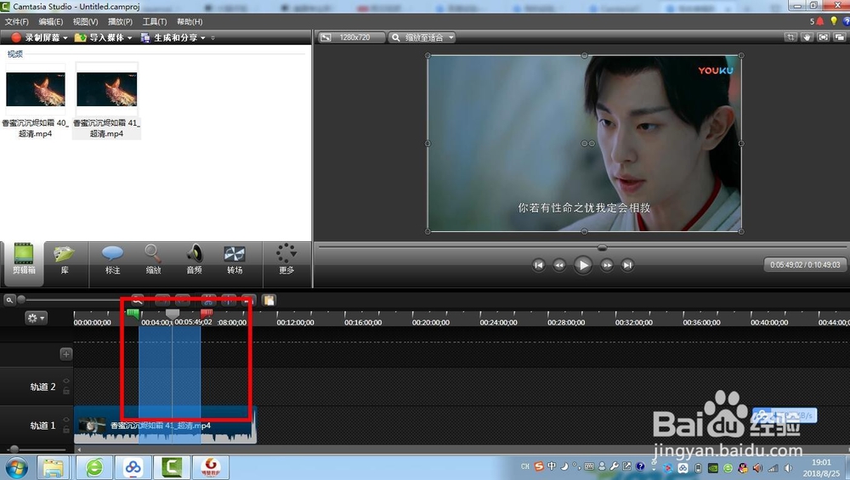Expand the Record the screen dropdown arrow

(x=65, y=38)
